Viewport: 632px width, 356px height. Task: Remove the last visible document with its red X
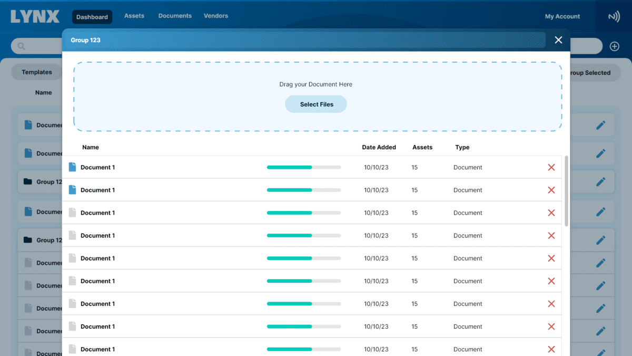coord(551,349)
